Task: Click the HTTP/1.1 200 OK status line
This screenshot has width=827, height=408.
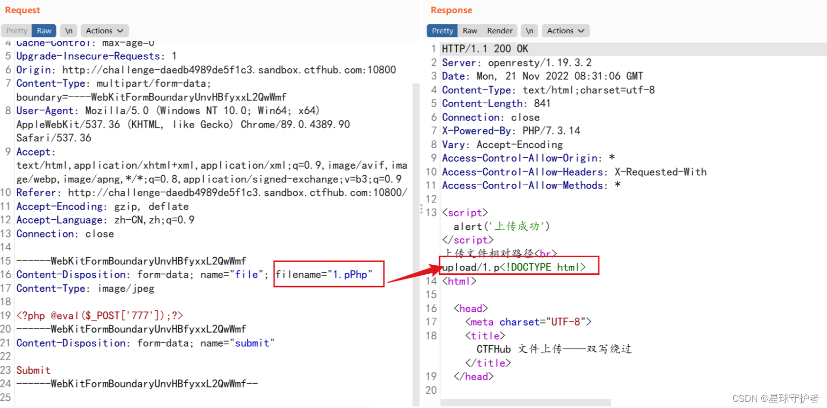Action: 485,49
